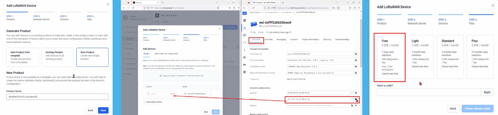Open list-all-tabs chevron in Things Network browser
The height and width of the screenshot is (115, 498).
point(337,3)
